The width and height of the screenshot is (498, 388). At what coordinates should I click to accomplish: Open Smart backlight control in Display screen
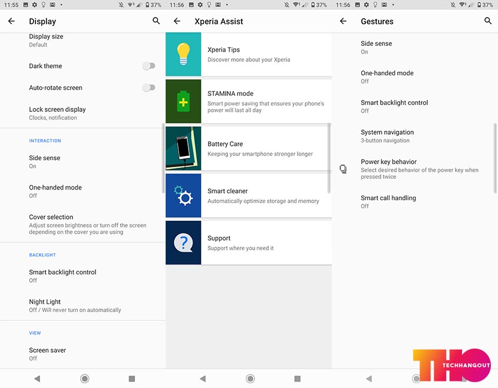click(x=83, y=276)
